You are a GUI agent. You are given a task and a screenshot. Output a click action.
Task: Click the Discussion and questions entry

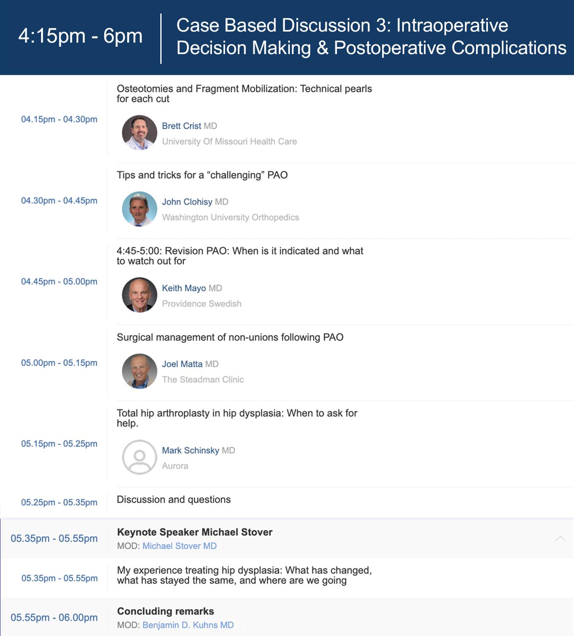click(x=174, y=499)
